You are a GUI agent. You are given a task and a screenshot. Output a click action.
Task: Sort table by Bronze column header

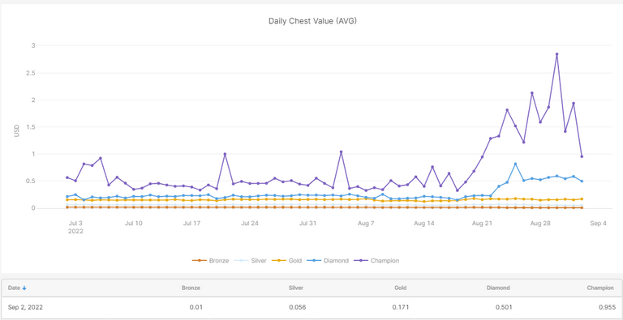(x=191, y=288)
